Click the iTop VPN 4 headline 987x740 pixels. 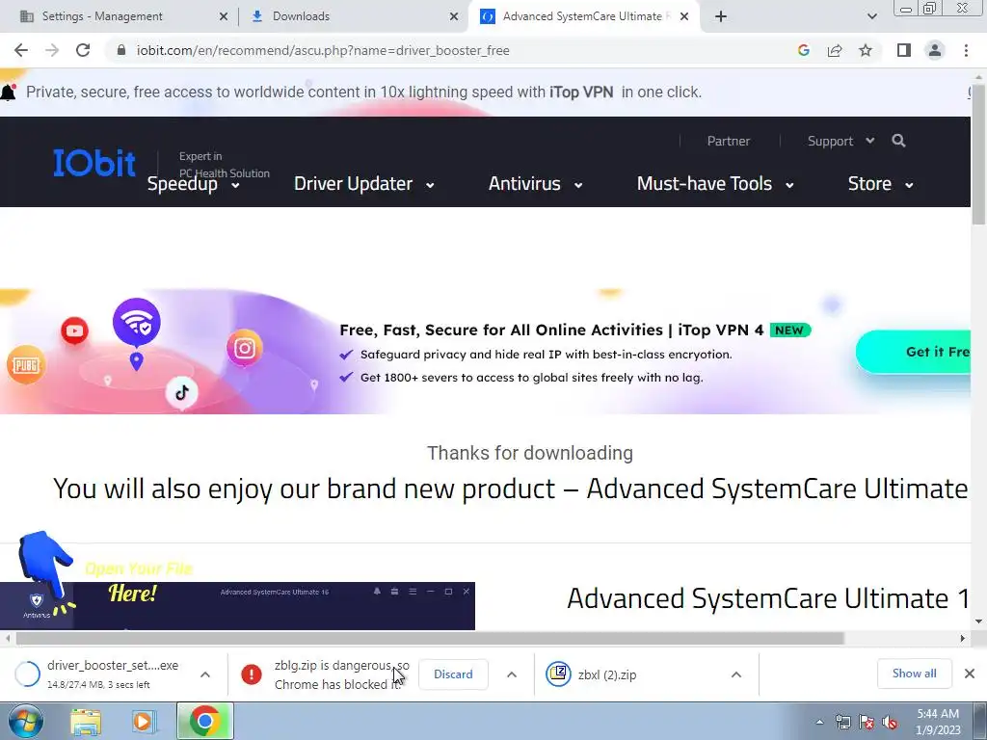click(x=550, y=330)
